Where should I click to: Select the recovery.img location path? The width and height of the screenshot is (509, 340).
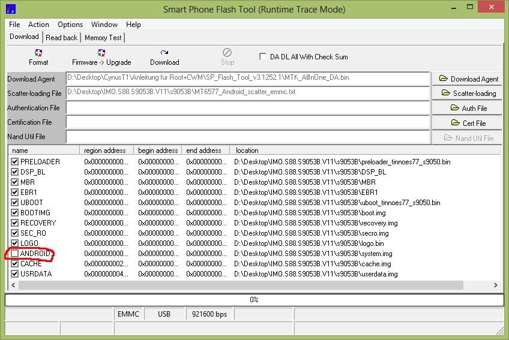(316, 223)
